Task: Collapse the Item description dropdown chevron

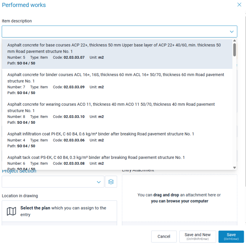Action: (232, 32)
